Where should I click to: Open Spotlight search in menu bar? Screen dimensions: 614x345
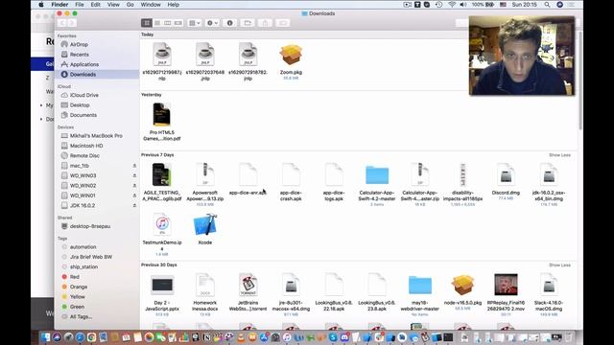[547, 5]
